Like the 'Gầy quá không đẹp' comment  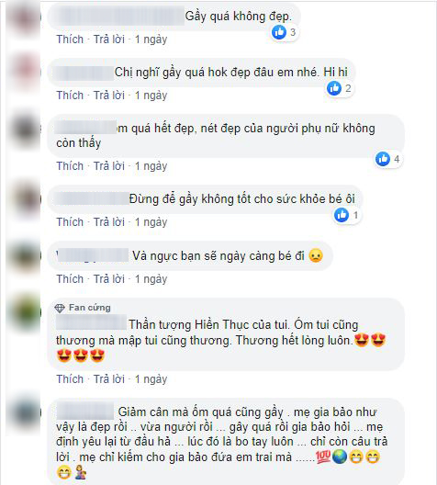(70, 39)
